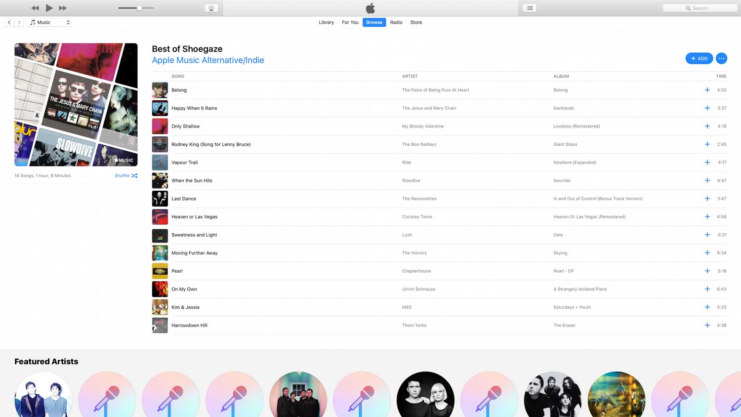This screenshot has height=417, width=741.
Task: Click the playlist cover artwork
Action: click(x=76, y=105)
